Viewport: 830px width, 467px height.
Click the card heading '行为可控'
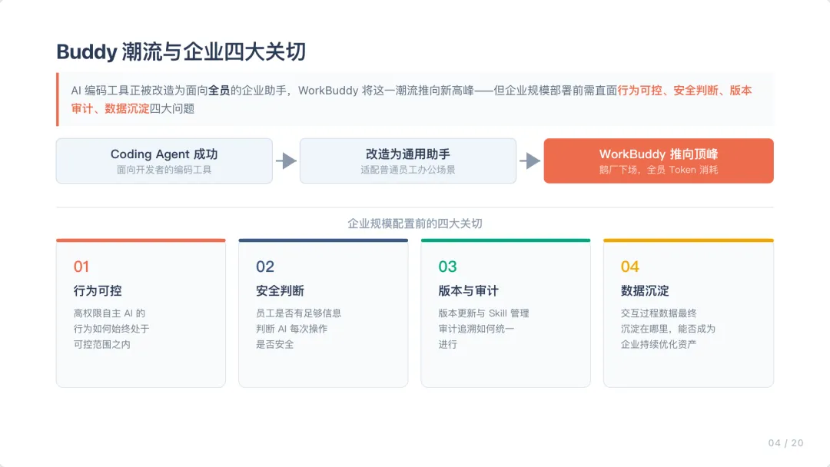tap(98, 291)
